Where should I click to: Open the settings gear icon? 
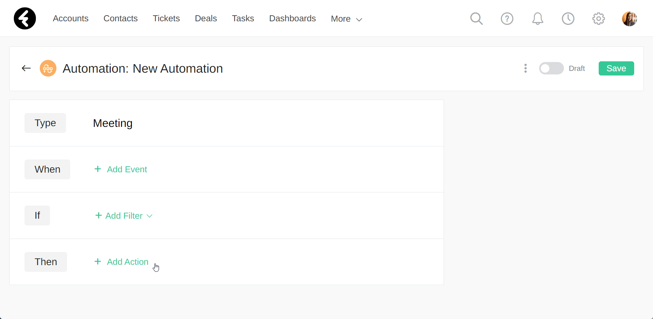598,18
